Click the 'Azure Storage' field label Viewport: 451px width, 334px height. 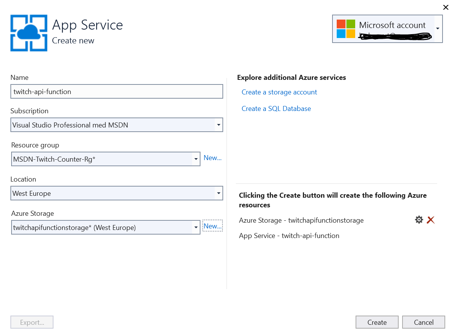point(32,213)
